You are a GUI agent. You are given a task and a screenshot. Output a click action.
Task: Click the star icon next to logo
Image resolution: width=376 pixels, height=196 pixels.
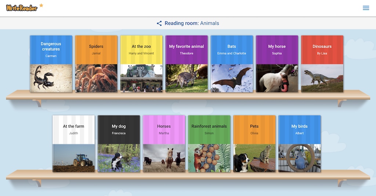[x=41, y=5]
